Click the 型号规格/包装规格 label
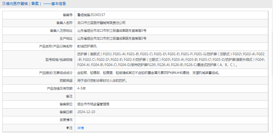 point(58,59)
